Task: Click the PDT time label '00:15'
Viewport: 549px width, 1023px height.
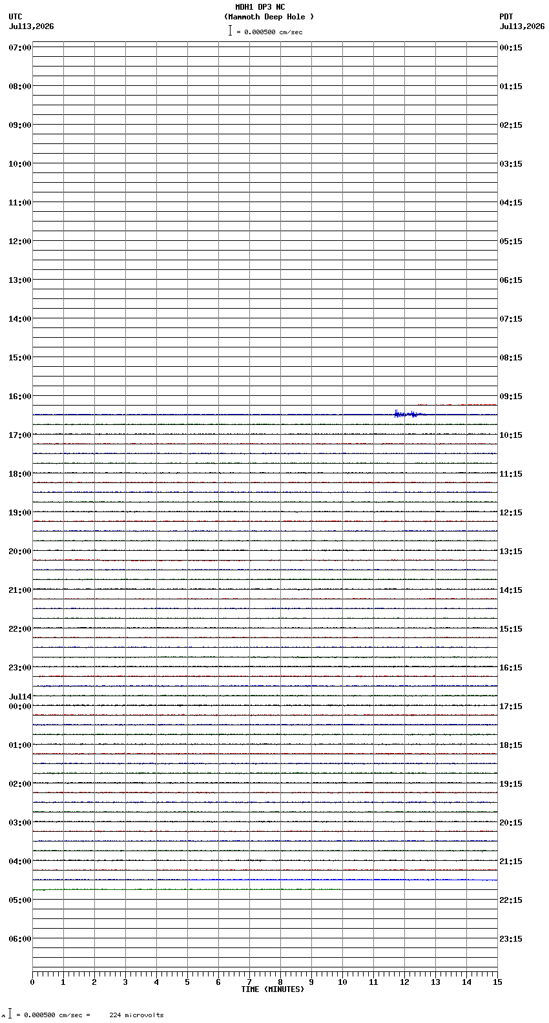Action: tap(511, 48)
